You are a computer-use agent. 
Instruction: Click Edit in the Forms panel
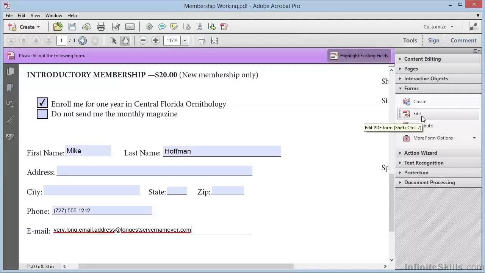pyautogui.click(x=439, y=114)
